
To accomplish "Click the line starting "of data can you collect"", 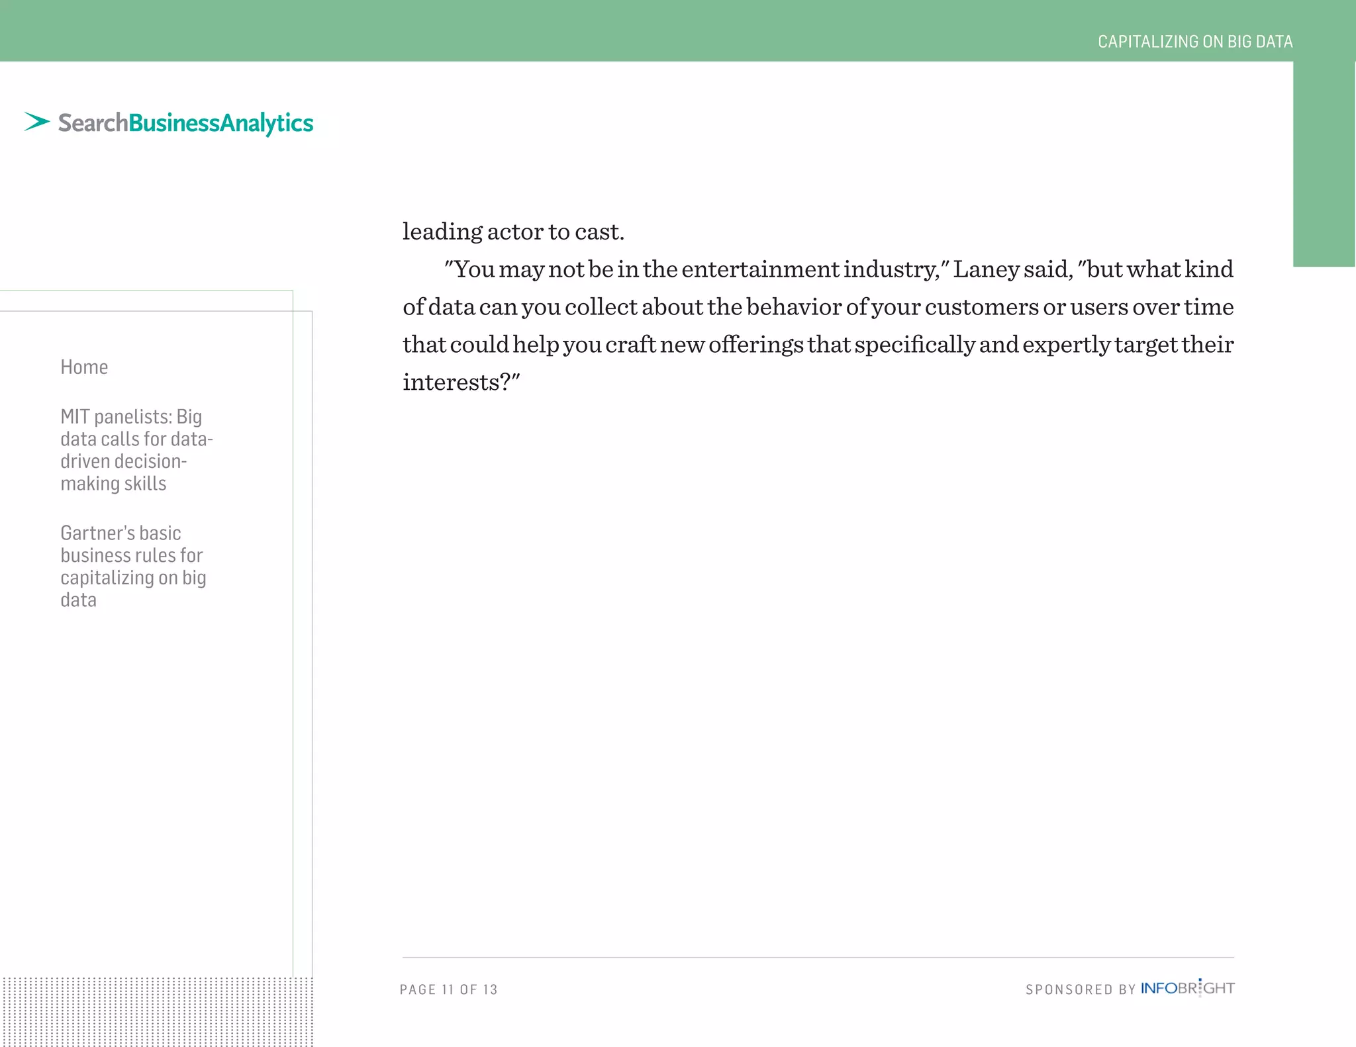I will 818,307.
